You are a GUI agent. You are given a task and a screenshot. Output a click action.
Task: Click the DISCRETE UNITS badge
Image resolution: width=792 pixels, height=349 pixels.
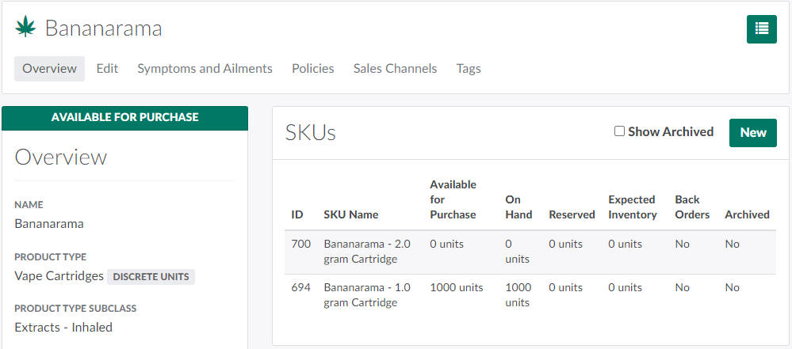click(x=151, y=277)
